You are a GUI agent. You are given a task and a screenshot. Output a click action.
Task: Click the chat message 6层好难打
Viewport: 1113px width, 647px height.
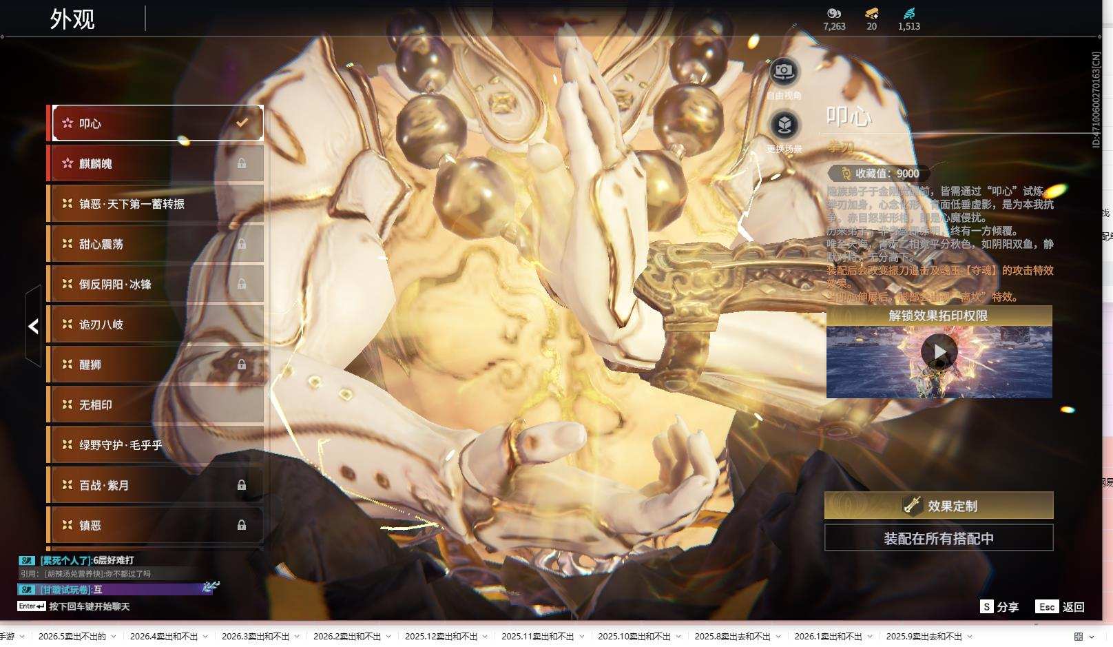click(114, 560)
